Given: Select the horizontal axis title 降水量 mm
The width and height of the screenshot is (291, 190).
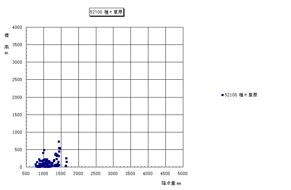Looking at the screenshot, I should coord(171,183).
